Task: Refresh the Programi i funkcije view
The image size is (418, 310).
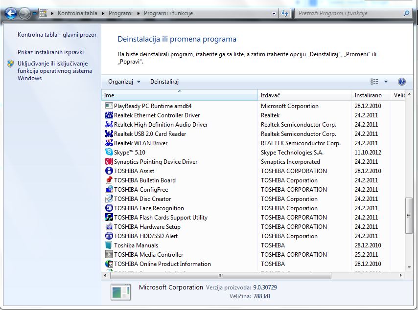Action: coord(285,13)
